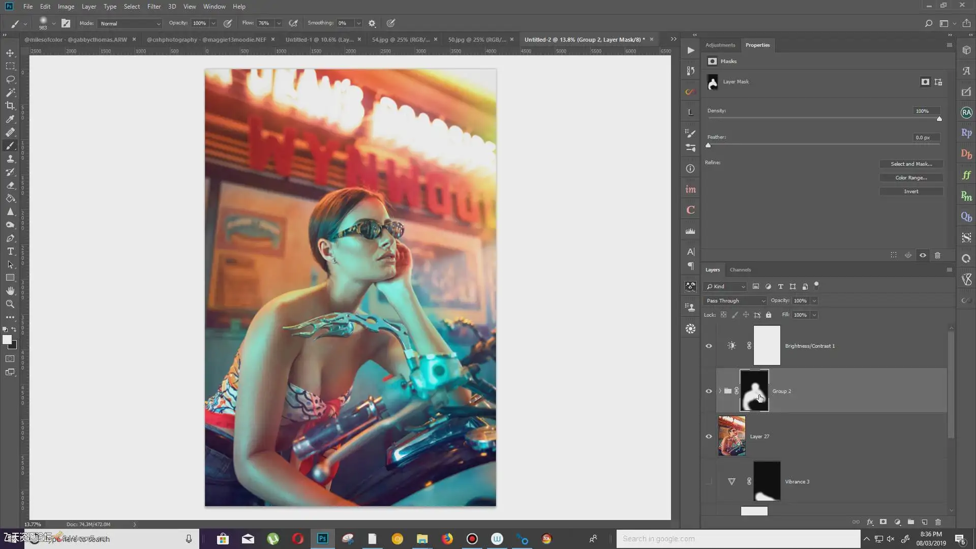
Task: Click the Select and Mask button
Action: click(911, 164)
